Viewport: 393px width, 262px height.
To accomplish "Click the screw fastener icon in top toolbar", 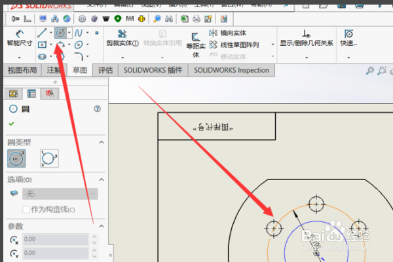I will pyautogui.click(x=15, y=19).
